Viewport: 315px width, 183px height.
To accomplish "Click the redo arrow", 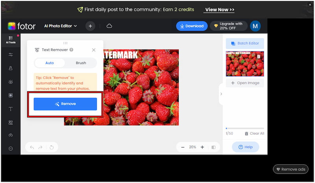I will coord(40,147).
